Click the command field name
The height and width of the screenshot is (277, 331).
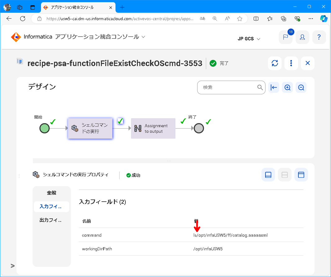(92, 235)
